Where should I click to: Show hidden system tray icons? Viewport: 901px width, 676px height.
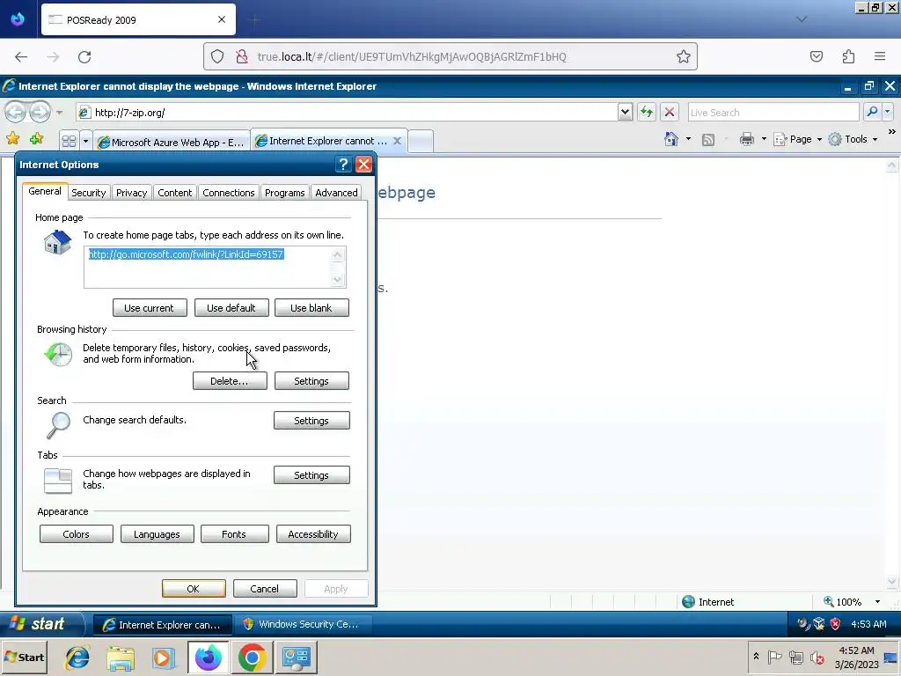(756, 657)
